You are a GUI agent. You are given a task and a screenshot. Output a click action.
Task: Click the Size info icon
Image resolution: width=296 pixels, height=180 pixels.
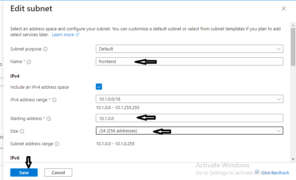pyautogui.click(x=22, y=131)
